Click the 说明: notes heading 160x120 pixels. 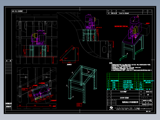click(111, 63)
